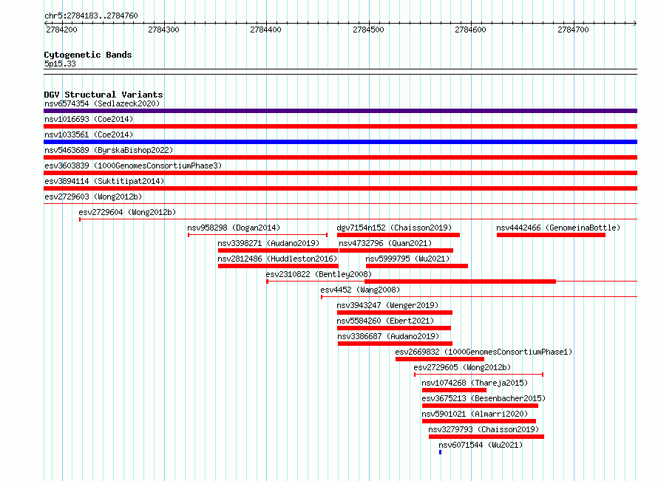Click ruler position 2784300
The height and width of the screenshot is (481, 658).
(x=163, y=30)
